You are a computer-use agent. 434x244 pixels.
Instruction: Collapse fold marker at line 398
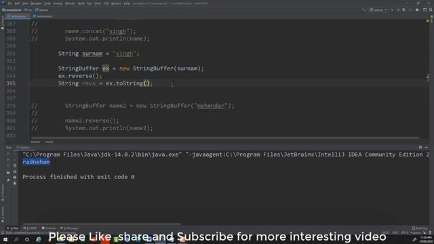point(28,106)
